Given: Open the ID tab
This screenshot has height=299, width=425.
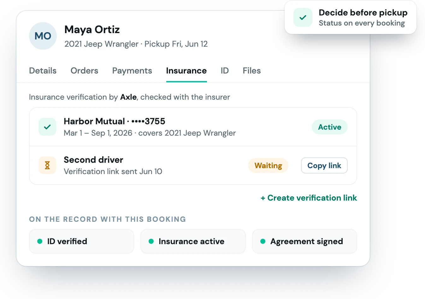Looking at the screenshot, I should click(x=225, y=71).
